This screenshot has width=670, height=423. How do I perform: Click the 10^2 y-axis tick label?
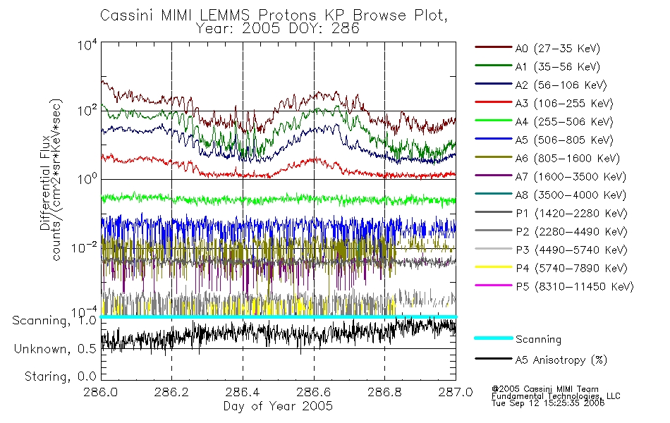(x=87, y=111)
